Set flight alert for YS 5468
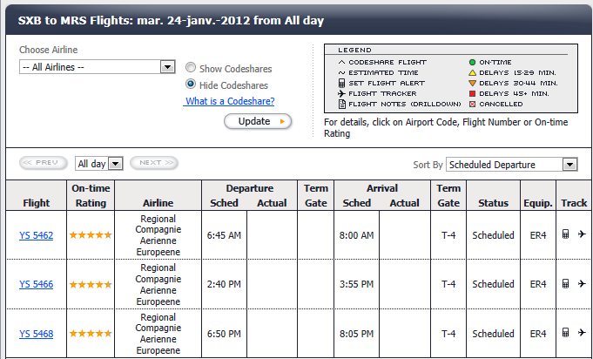 [x=565, y=333]
